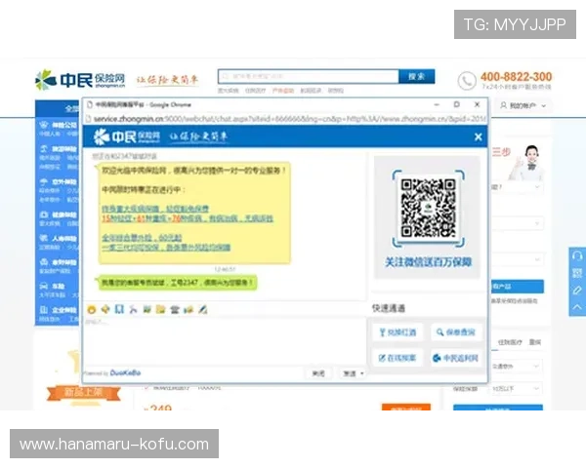Open the first underlined promo link in chat
The height and width of the screenshot is (468, 586).
click(x=155, y=209)
